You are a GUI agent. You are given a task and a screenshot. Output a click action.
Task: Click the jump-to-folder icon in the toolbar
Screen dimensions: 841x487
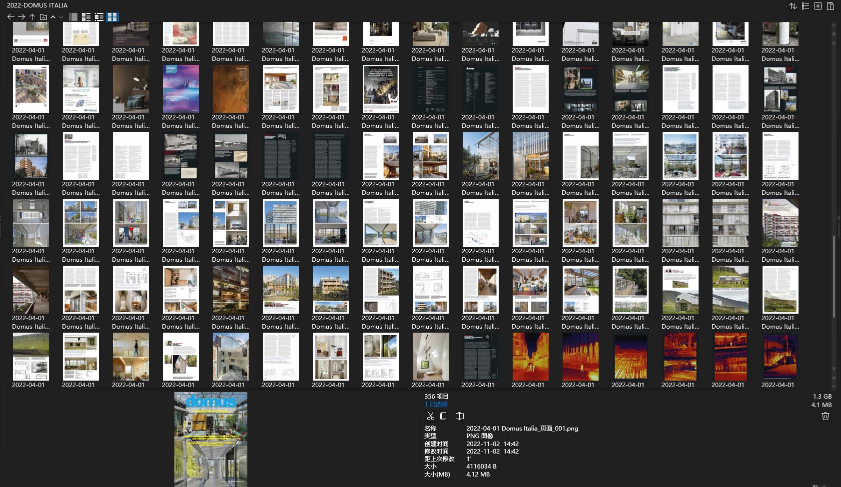pyautogui.click(x=43, y=16)
